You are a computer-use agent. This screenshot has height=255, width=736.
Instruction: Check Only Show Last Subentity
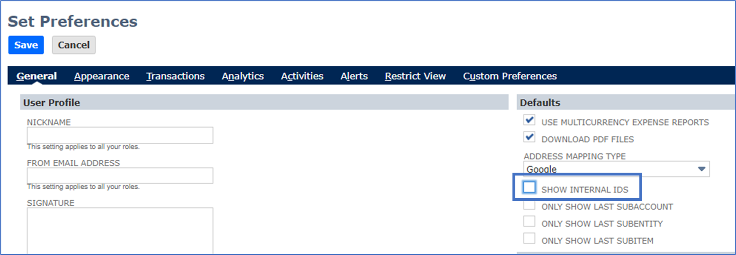pos(530,221)
